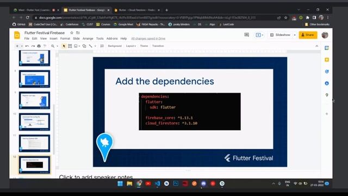Select slide 12 thumbnail in filmstrip
This screenshot has width=348, height=196.
(x=34, y=164)
